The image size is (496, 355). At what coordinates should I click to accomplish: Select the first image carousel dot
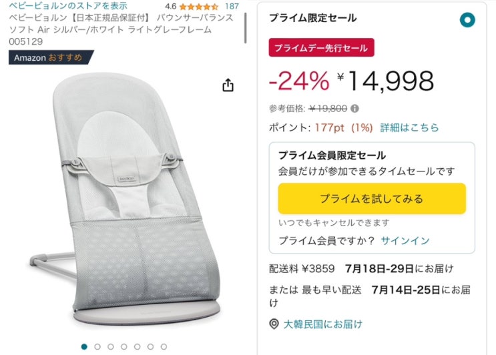pos(84,346)
